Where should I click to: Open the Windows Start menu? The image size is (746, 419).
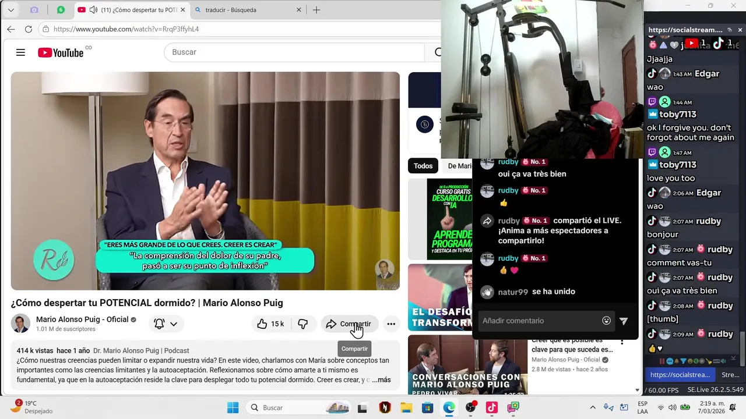tap(233, 407)
